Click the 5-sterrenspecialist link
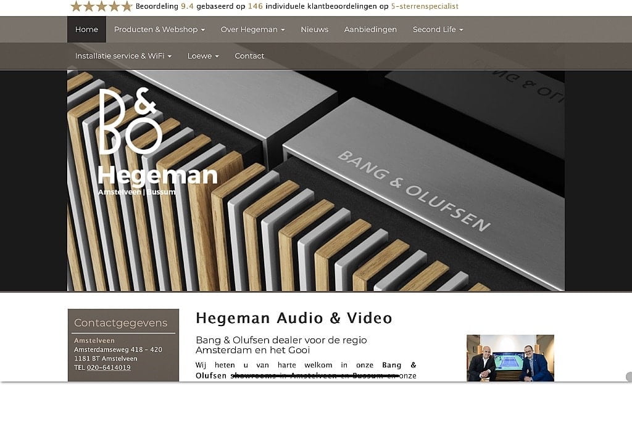This screenshot has height=421, width=632. point(425,6)
